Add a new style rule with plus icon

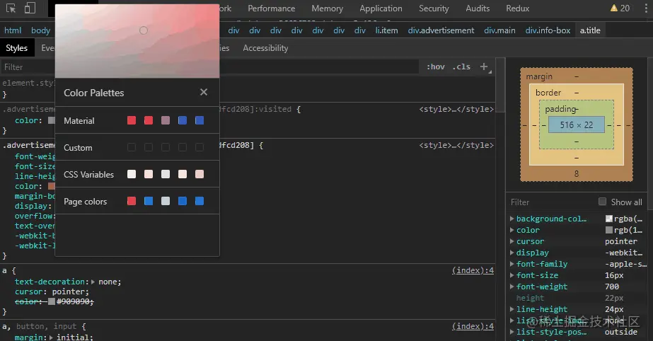tap(484, 67)
